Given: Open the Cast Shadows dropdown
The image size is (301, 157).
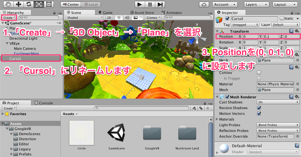Looking at the screenshot, I should (x=278, y=102).
